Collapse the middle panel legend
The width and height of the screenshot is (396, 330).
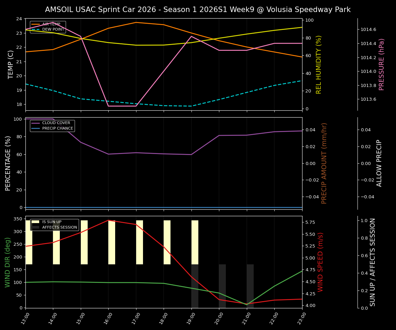52,125
